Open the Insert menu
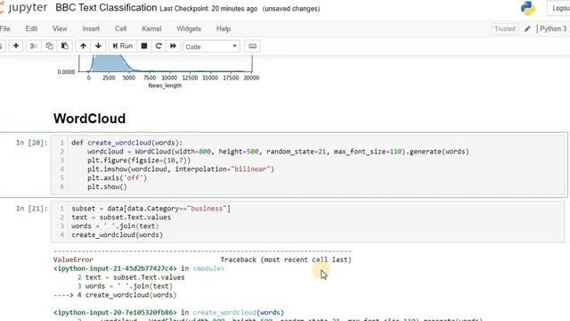 click(91, 29)
